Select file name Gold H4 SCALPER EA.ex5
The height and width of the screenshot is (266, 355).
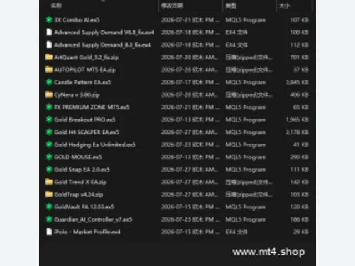pos(87,132)
